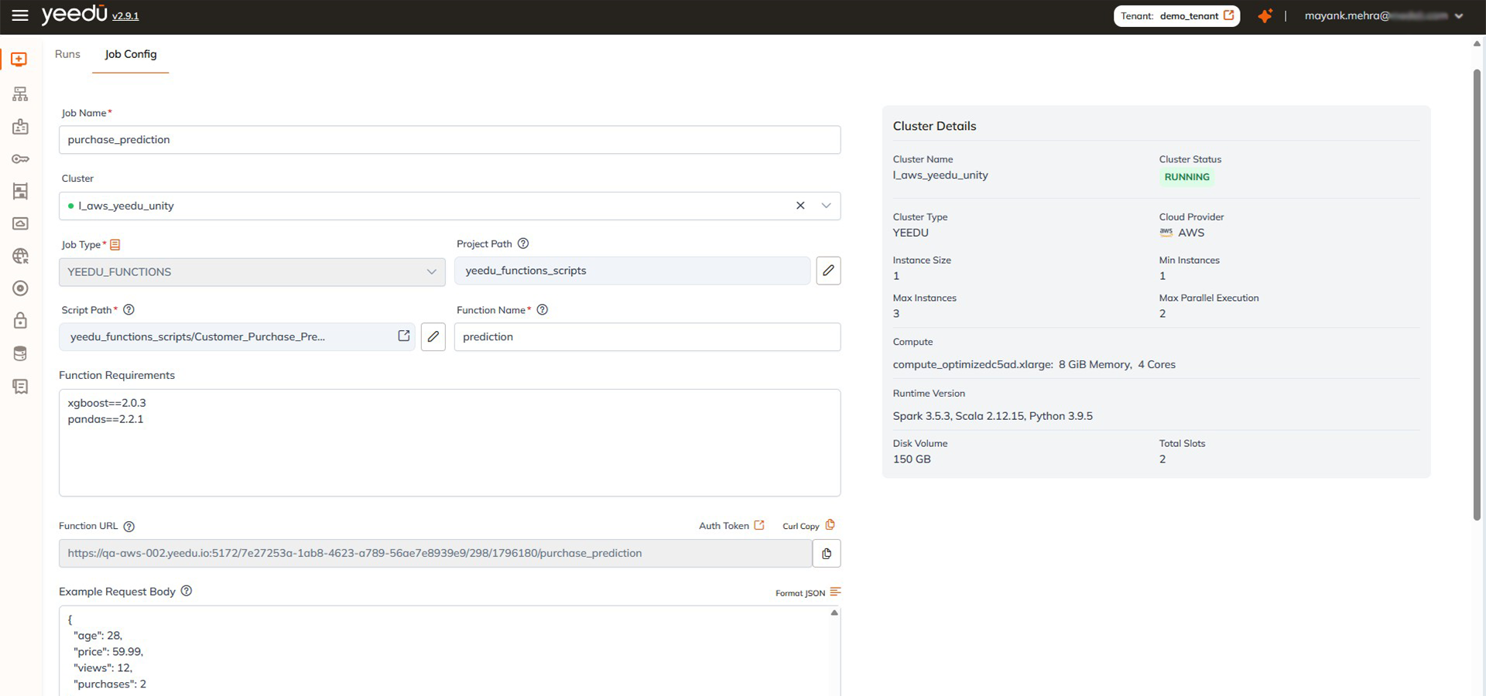The height and width of the screenshot is (696, 1486).
Task: Open the padlock security sidebar icon
Action: point(20,320)
